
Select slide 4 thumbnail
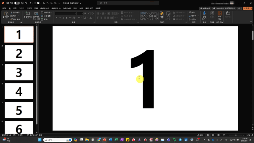coord(19,91)
